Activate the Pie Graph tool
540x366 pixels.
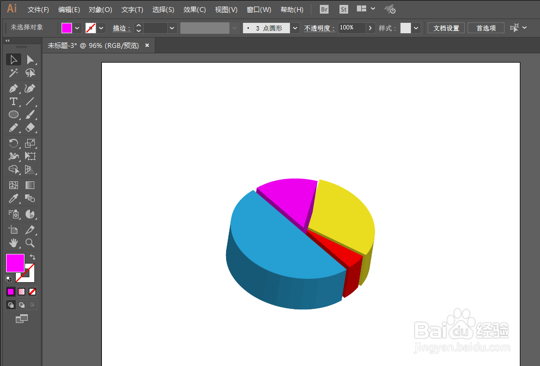click(x=30, y=214)
